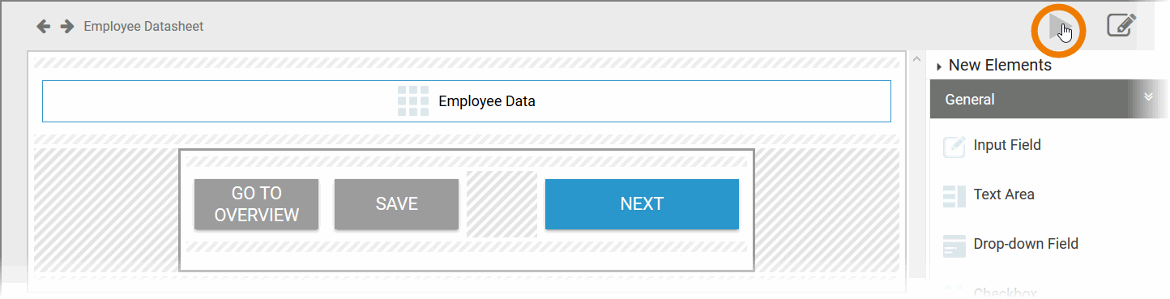Image resolution: width=1170 pixels, height=299 pixels.
Task: Select the Input Field element icon
Action: tap(954, 146)
